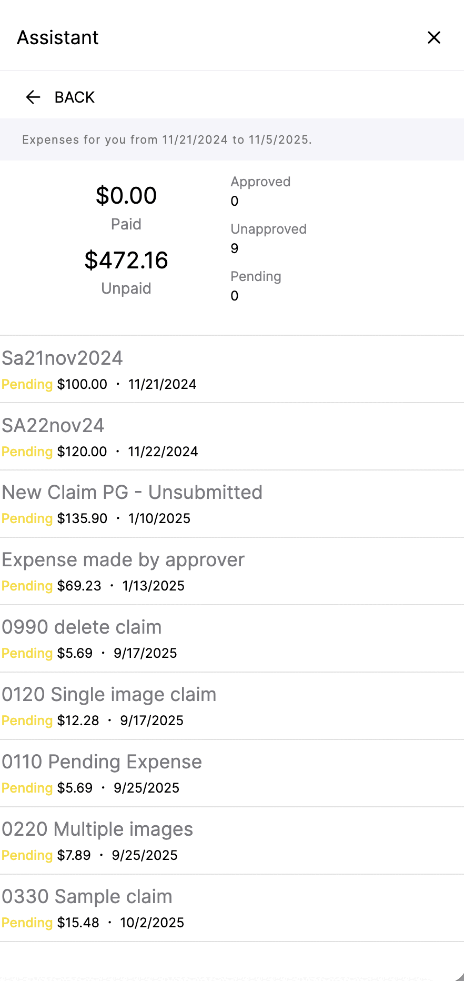This screenshot has width=464, height=981.
Task: Open the 0220 Multiple images claim
Action: tap(232, 841)
